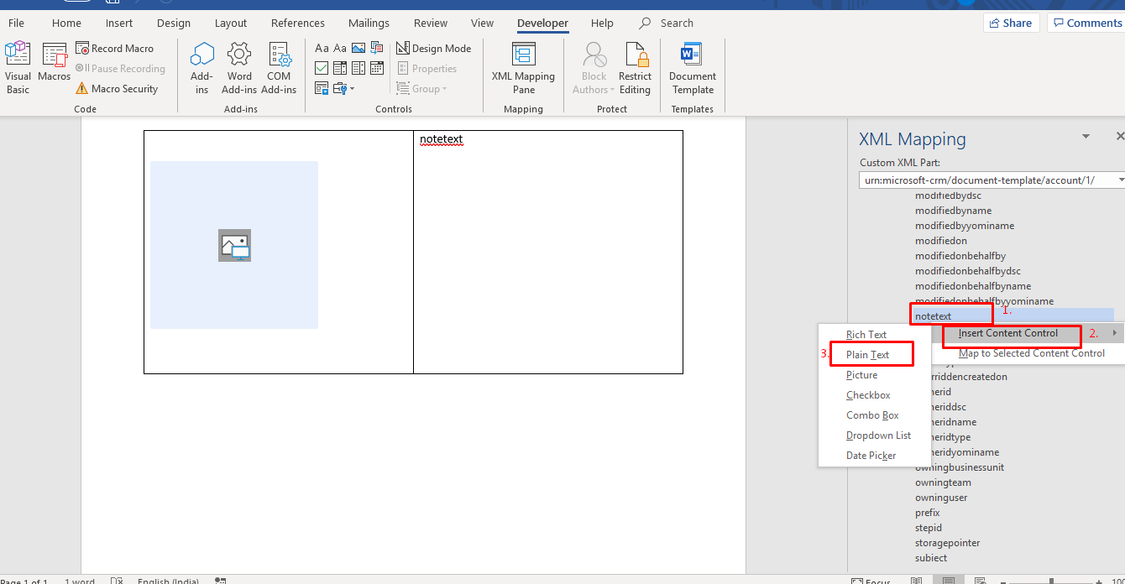Open the Visual Basic editor
Image resolution: width=1125 pixels, height=584 pixels.
[x=18, y=67]
